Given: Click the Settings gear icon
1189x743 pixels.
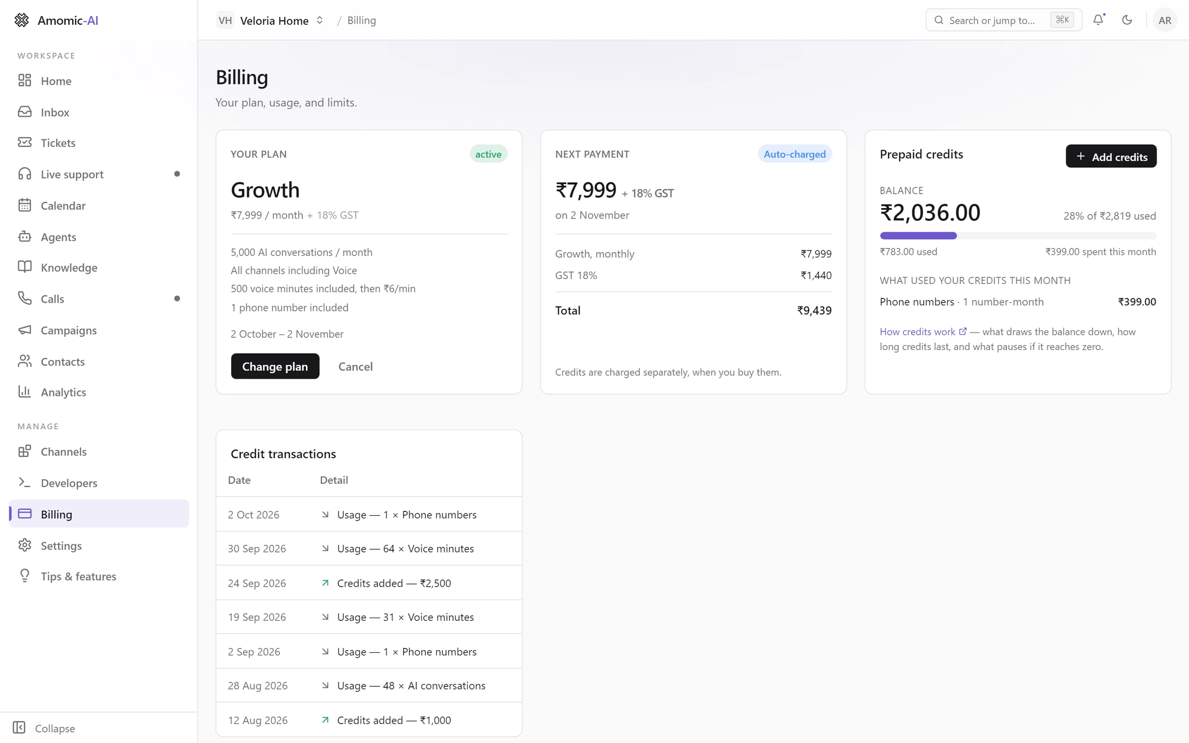Looking at the screenshot, I should [x=25, y=545].
